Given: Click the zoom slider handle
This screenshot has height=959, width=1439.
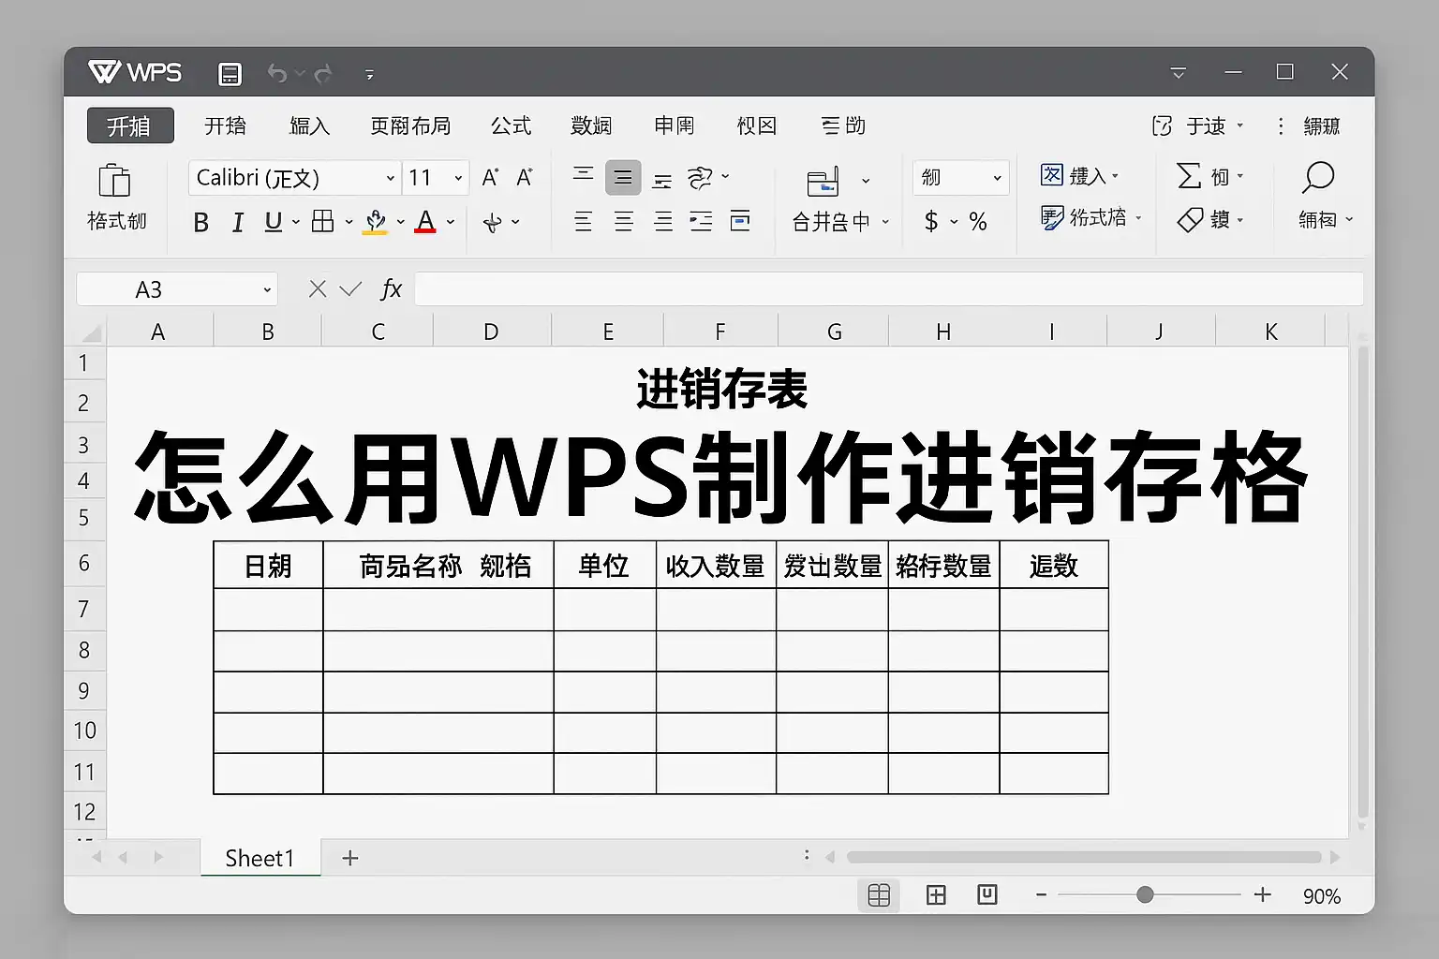Looking at the screenshot, I should click(1145, 895).
